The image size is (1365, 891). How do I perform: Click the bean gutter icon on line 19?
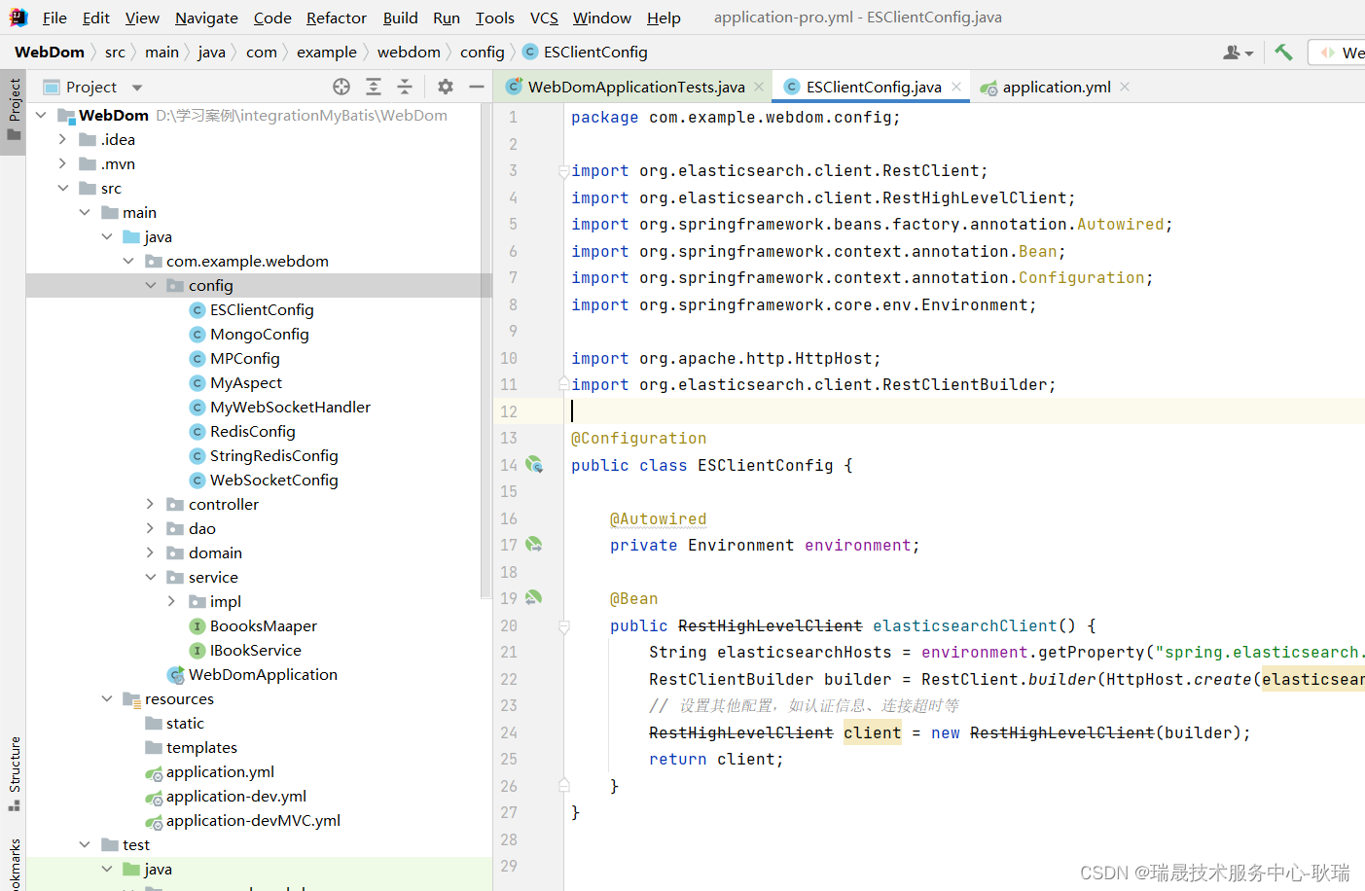pyautogui.click(x=534, y=598)
